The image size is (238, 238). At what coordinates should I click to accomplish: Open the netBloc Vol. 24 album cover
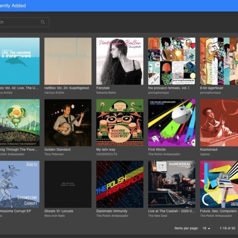tap(68, 61)
